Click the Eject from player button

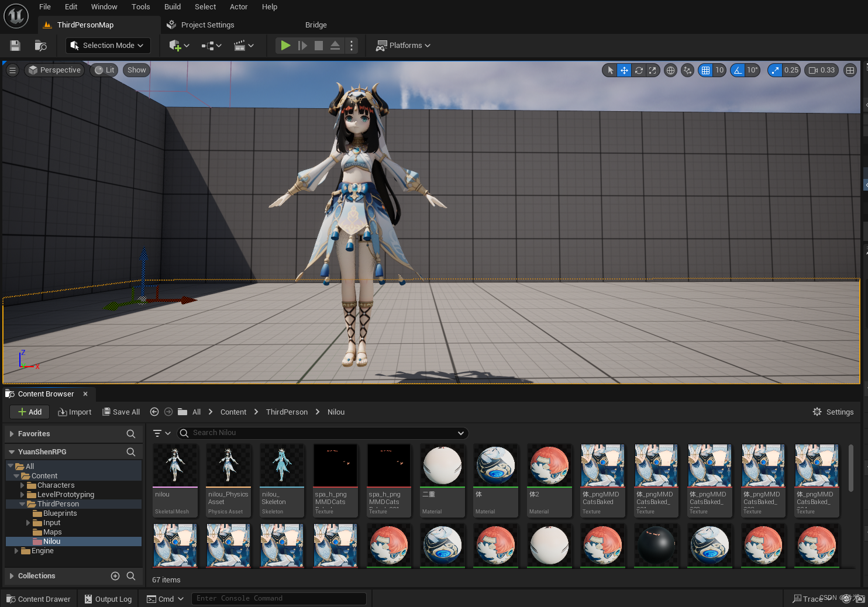pos(335,46)
